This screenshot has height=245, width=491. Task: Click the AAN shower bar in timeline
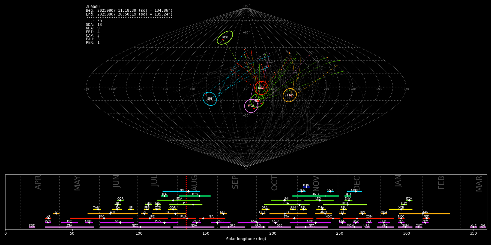424,214
